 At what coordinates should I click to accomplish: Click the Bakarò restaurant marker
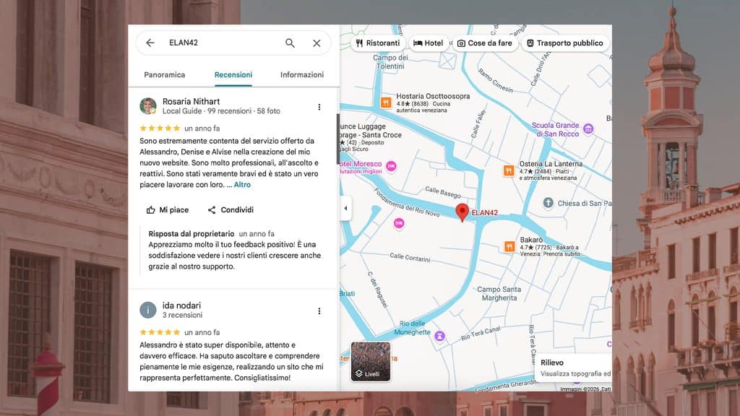[x=509, y=246]
